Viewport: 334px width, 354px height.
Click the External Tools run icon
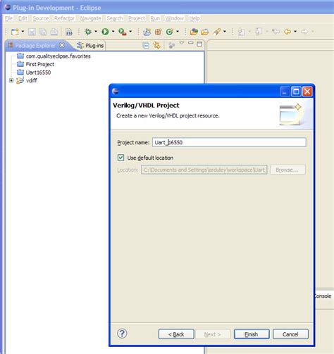122,32
